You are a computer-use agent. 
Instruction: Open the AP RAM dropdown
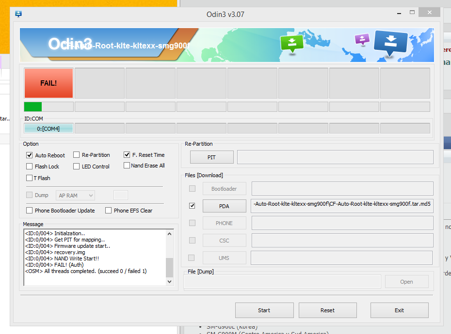(x=75, y=195)
